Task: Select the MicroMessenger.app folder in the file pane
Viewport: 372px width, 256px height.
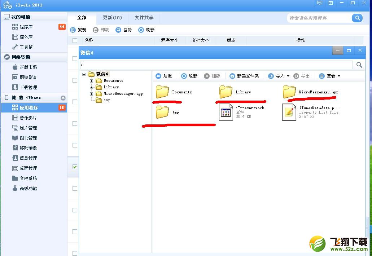Action: pos(310,92)
